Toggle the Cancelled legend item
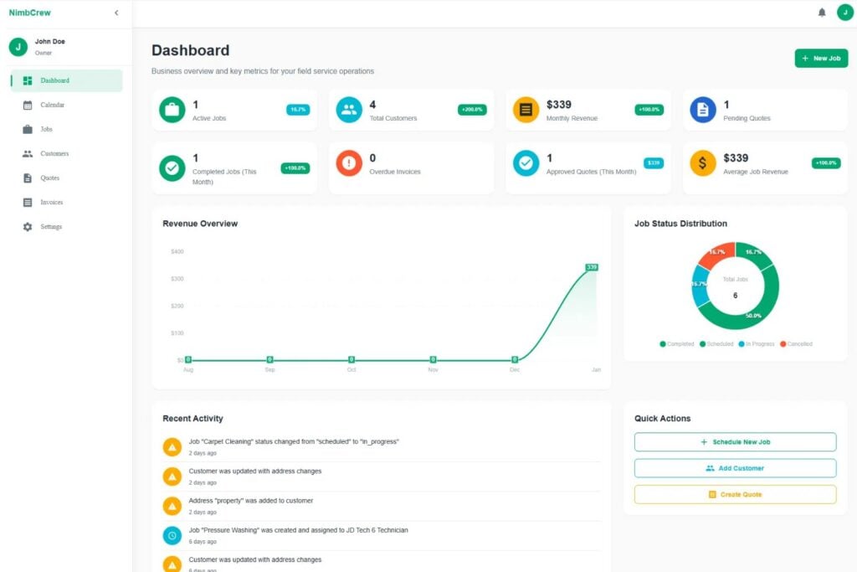The width and height of the screenshot is (857, 572). [797, 344]
